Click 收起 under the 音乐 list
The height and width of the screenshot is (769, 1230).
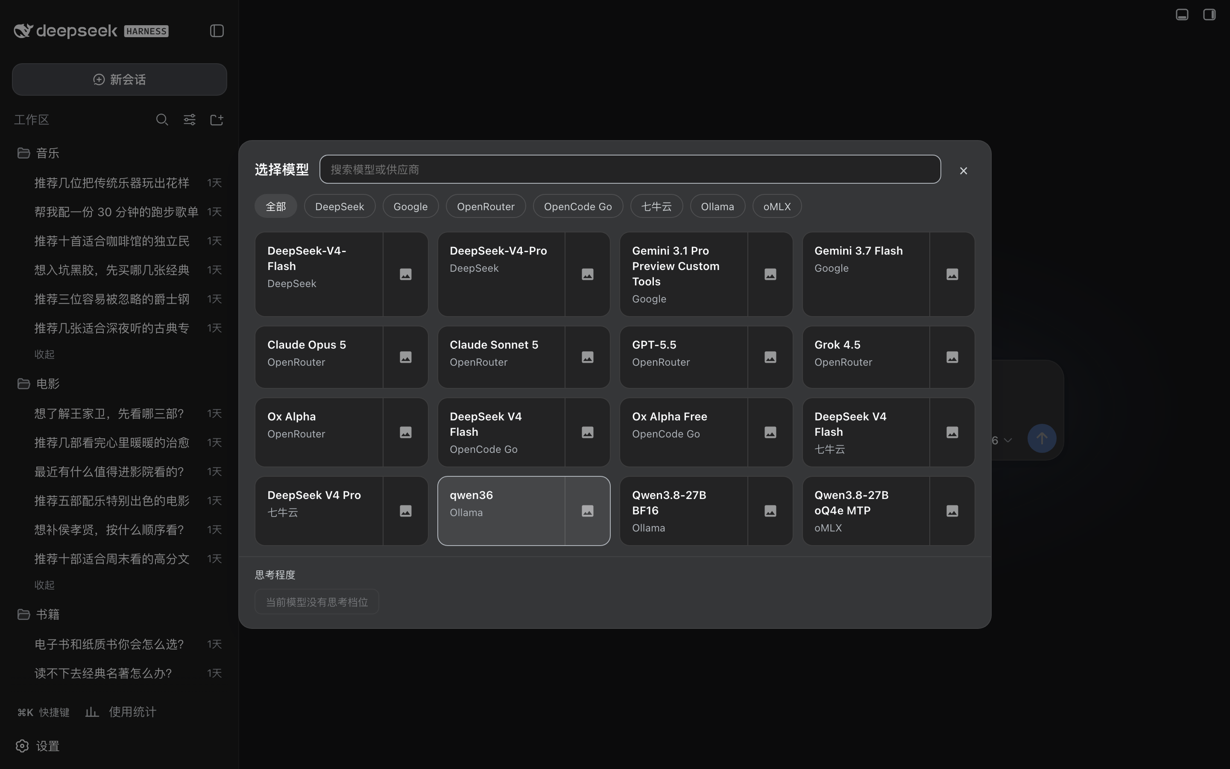pyautogui.click(x=44, y=355)
